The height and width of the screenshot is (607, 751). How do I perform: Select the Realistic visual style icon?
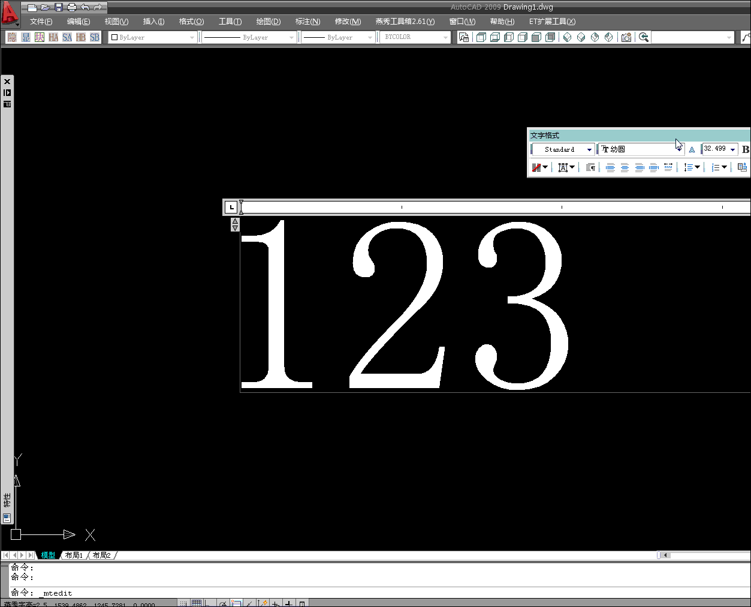tap(535, 37)
